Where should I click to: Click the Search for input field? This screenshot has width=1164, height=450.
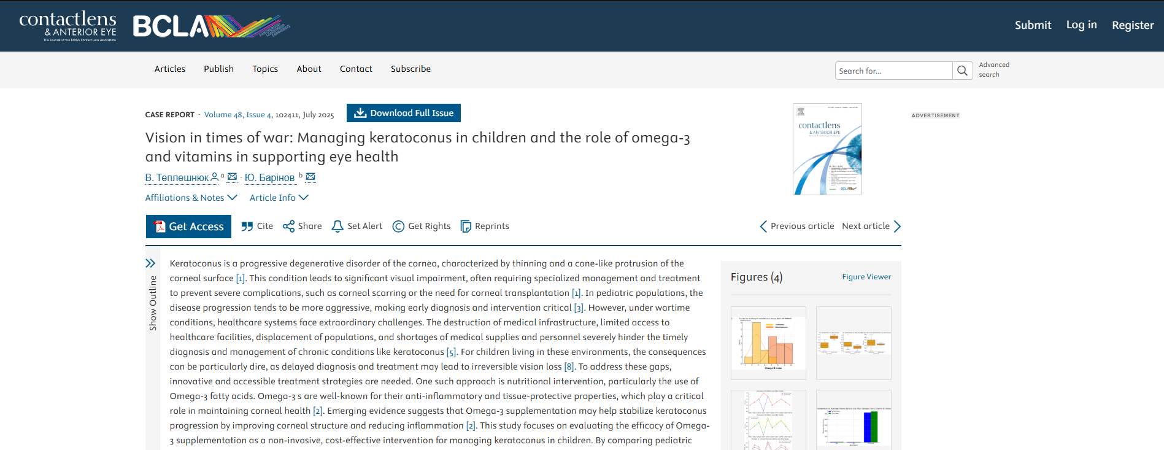click(x=893, y=71)
